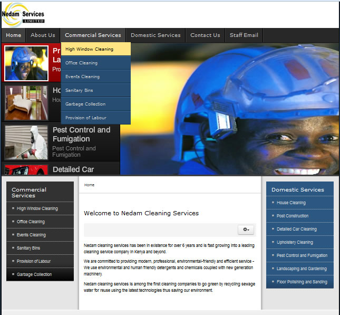The image size is (340, 315).
Task: Open Pest Control and Fumigation sidebar link
Action: tap(302, 255)
